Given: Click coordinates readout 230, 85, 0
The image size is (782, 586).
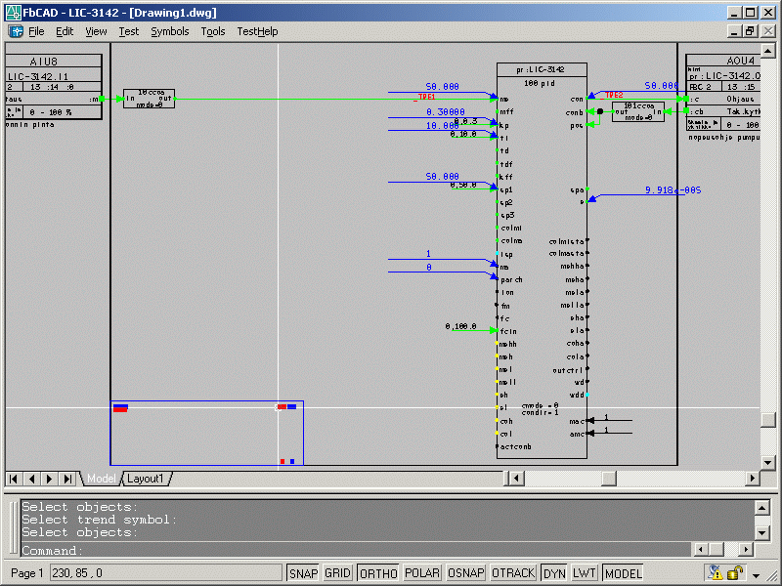Looking at the screenshot, I should (165, 573).
